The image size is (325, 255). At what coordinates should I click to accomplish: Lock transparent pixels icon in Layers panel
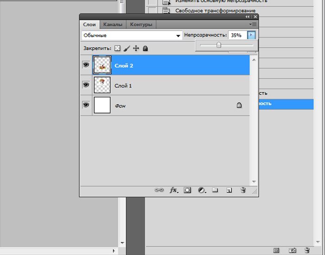(117, 48)
